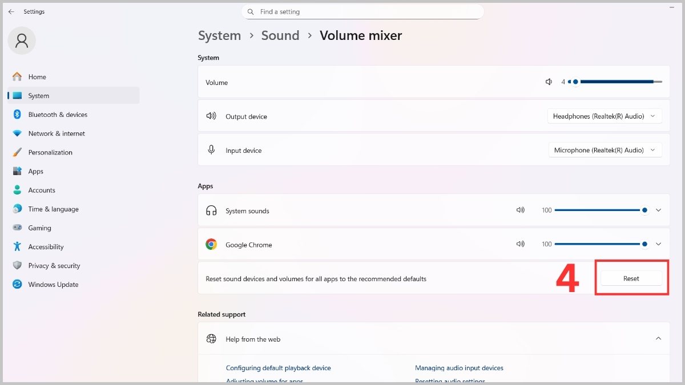The image size is (685, 385).
Task: Collapse the Help from the web section
Action: click(x=658, y=339)
